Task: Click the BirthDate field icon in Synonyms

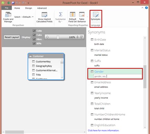Action: pyautogui.click(x=92, y=39)
